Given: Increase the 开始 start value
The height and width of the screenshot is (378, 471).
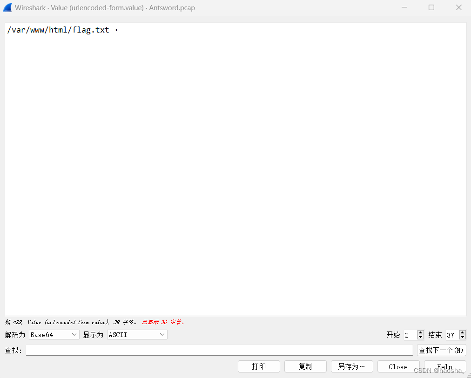Looking at the screenshot, I should [x=421, y=332].
